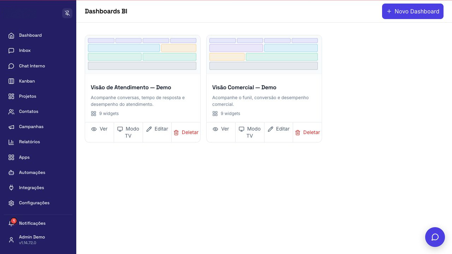
Task: Go to Inbox label in sidebar
Action: [25, 50]
